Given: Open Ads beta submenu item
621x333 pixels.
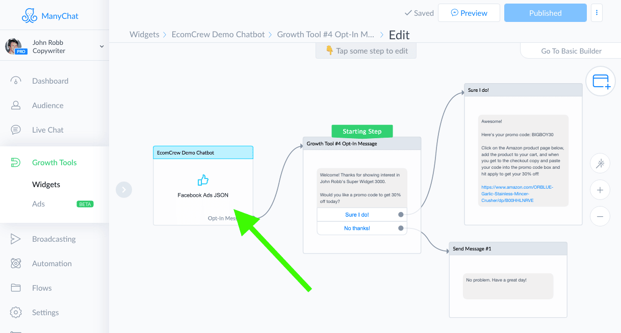Looking at the screenshot, I should click(x=39, y=204).
